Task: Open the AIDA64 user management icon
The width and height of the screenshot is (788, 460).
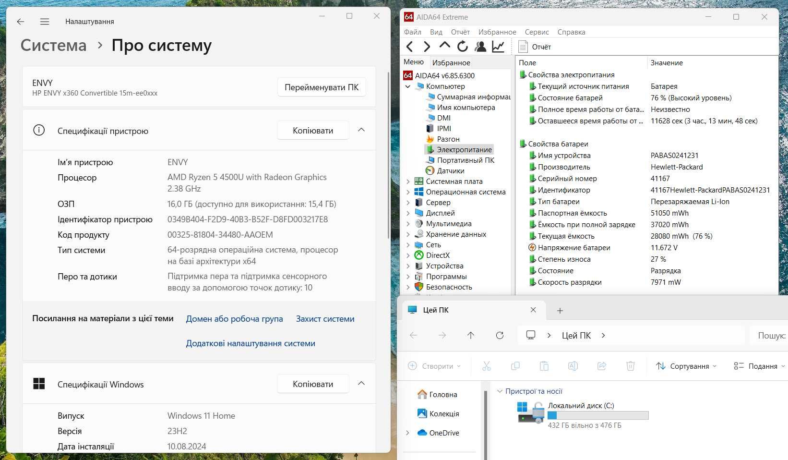Action: 480,47
